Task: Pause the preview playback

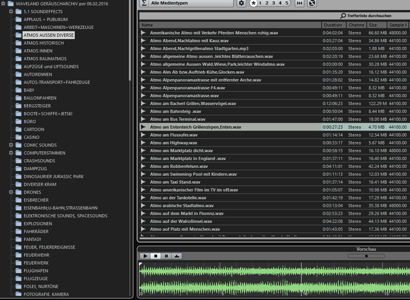Action: pyautogui.click(x=166, y=256)
